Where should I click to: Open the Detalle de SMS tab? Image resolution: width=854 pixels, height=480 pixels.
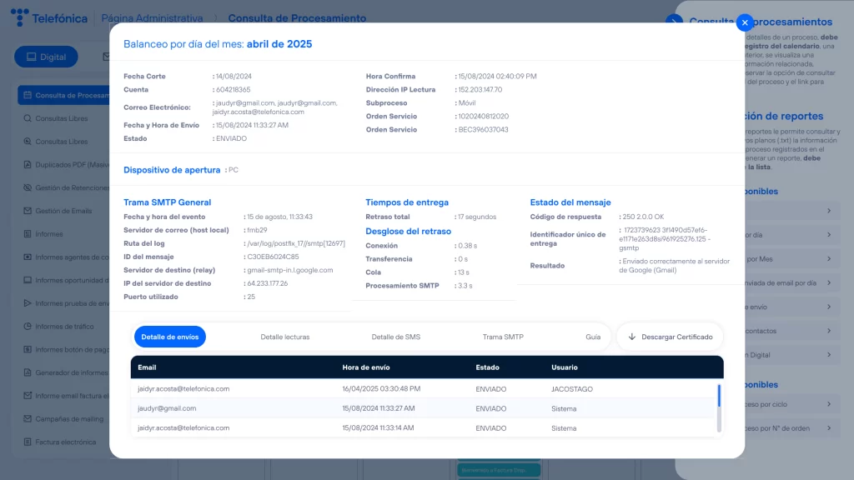point(395,337)
